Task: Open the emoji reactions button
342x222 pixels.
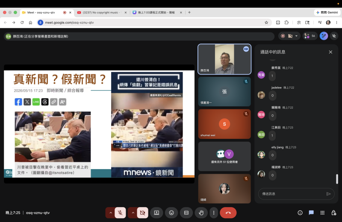Action: click(x=171, y=213)
